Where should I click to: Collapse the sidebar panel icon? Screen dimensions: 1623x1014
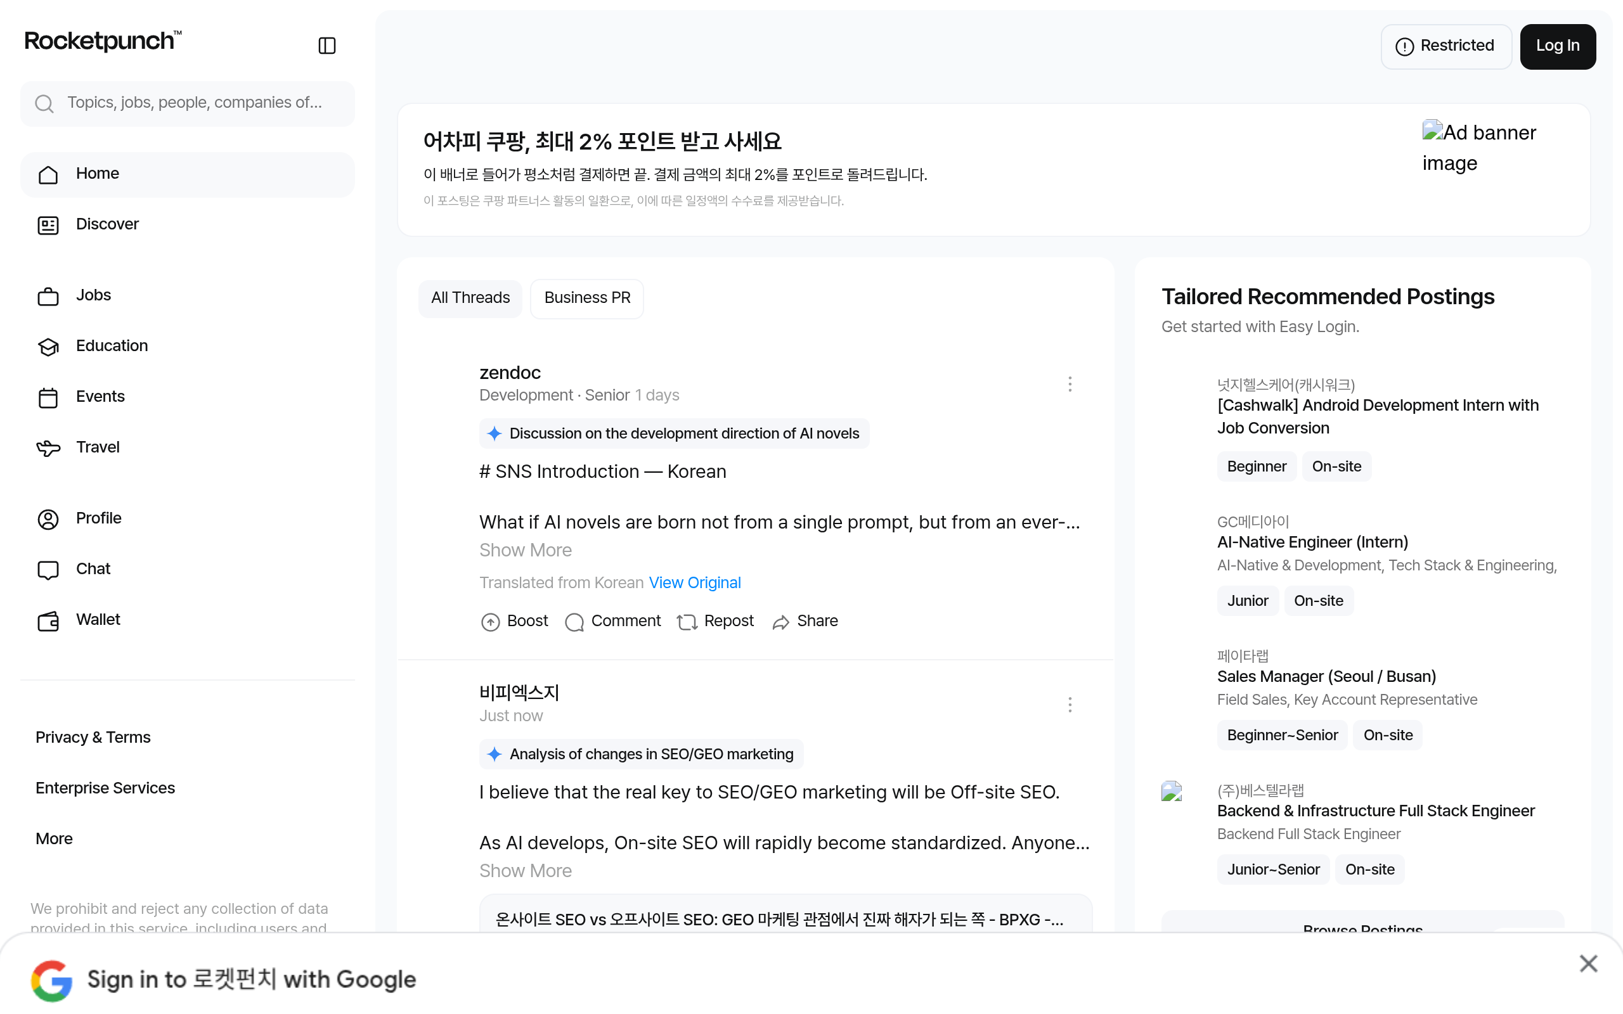[x=327, y=46]
